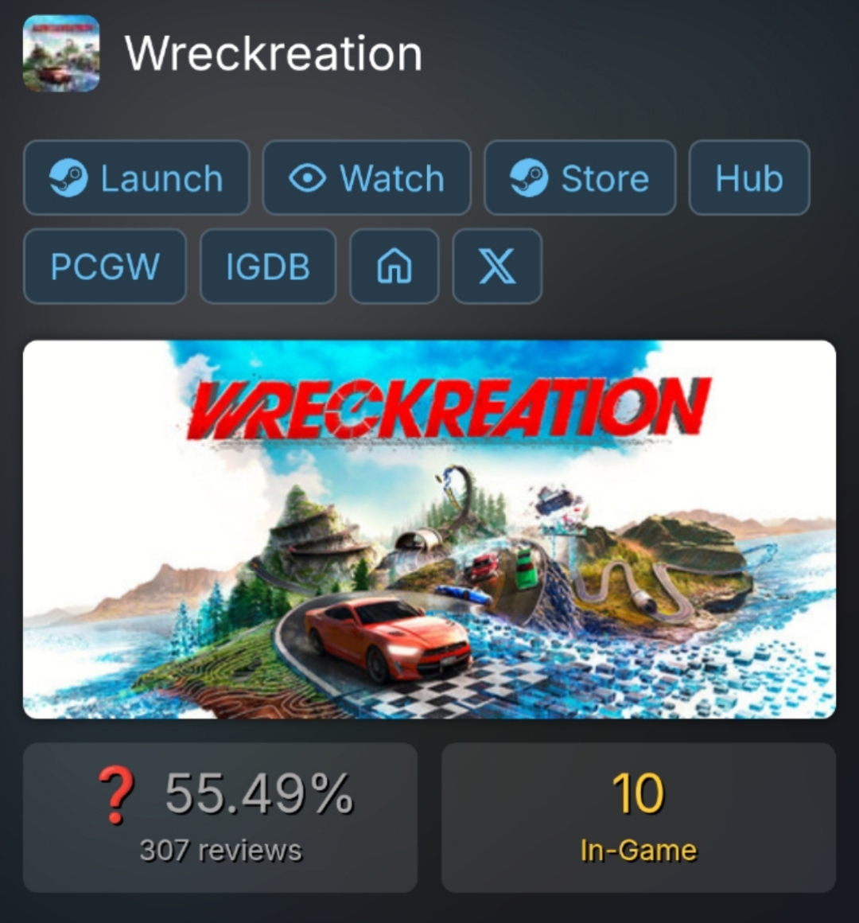Click the Wreckreation app icon thumbnail
859x923 pixels.
[61, 53]
